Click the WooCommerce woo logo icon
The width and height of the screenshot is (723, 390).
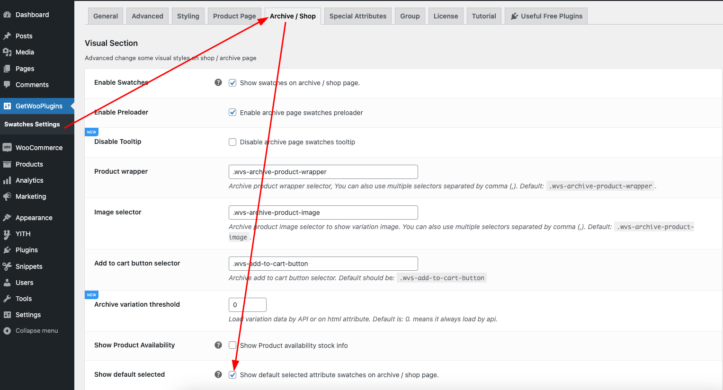pos(7,148)
